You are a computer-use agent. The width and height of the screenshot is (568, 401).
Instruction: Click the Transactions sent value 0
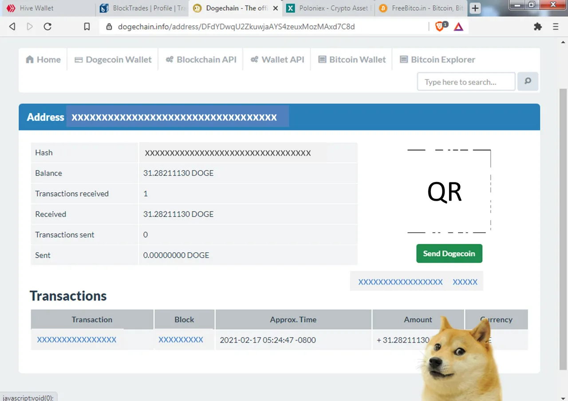click(x=146, y=234)
